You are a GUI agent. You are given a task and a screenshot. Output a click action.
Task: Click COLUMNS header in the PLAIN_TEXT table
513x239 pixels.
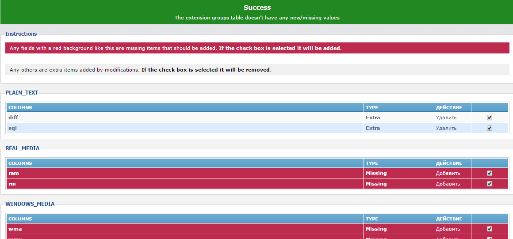(x=20, y=107)
